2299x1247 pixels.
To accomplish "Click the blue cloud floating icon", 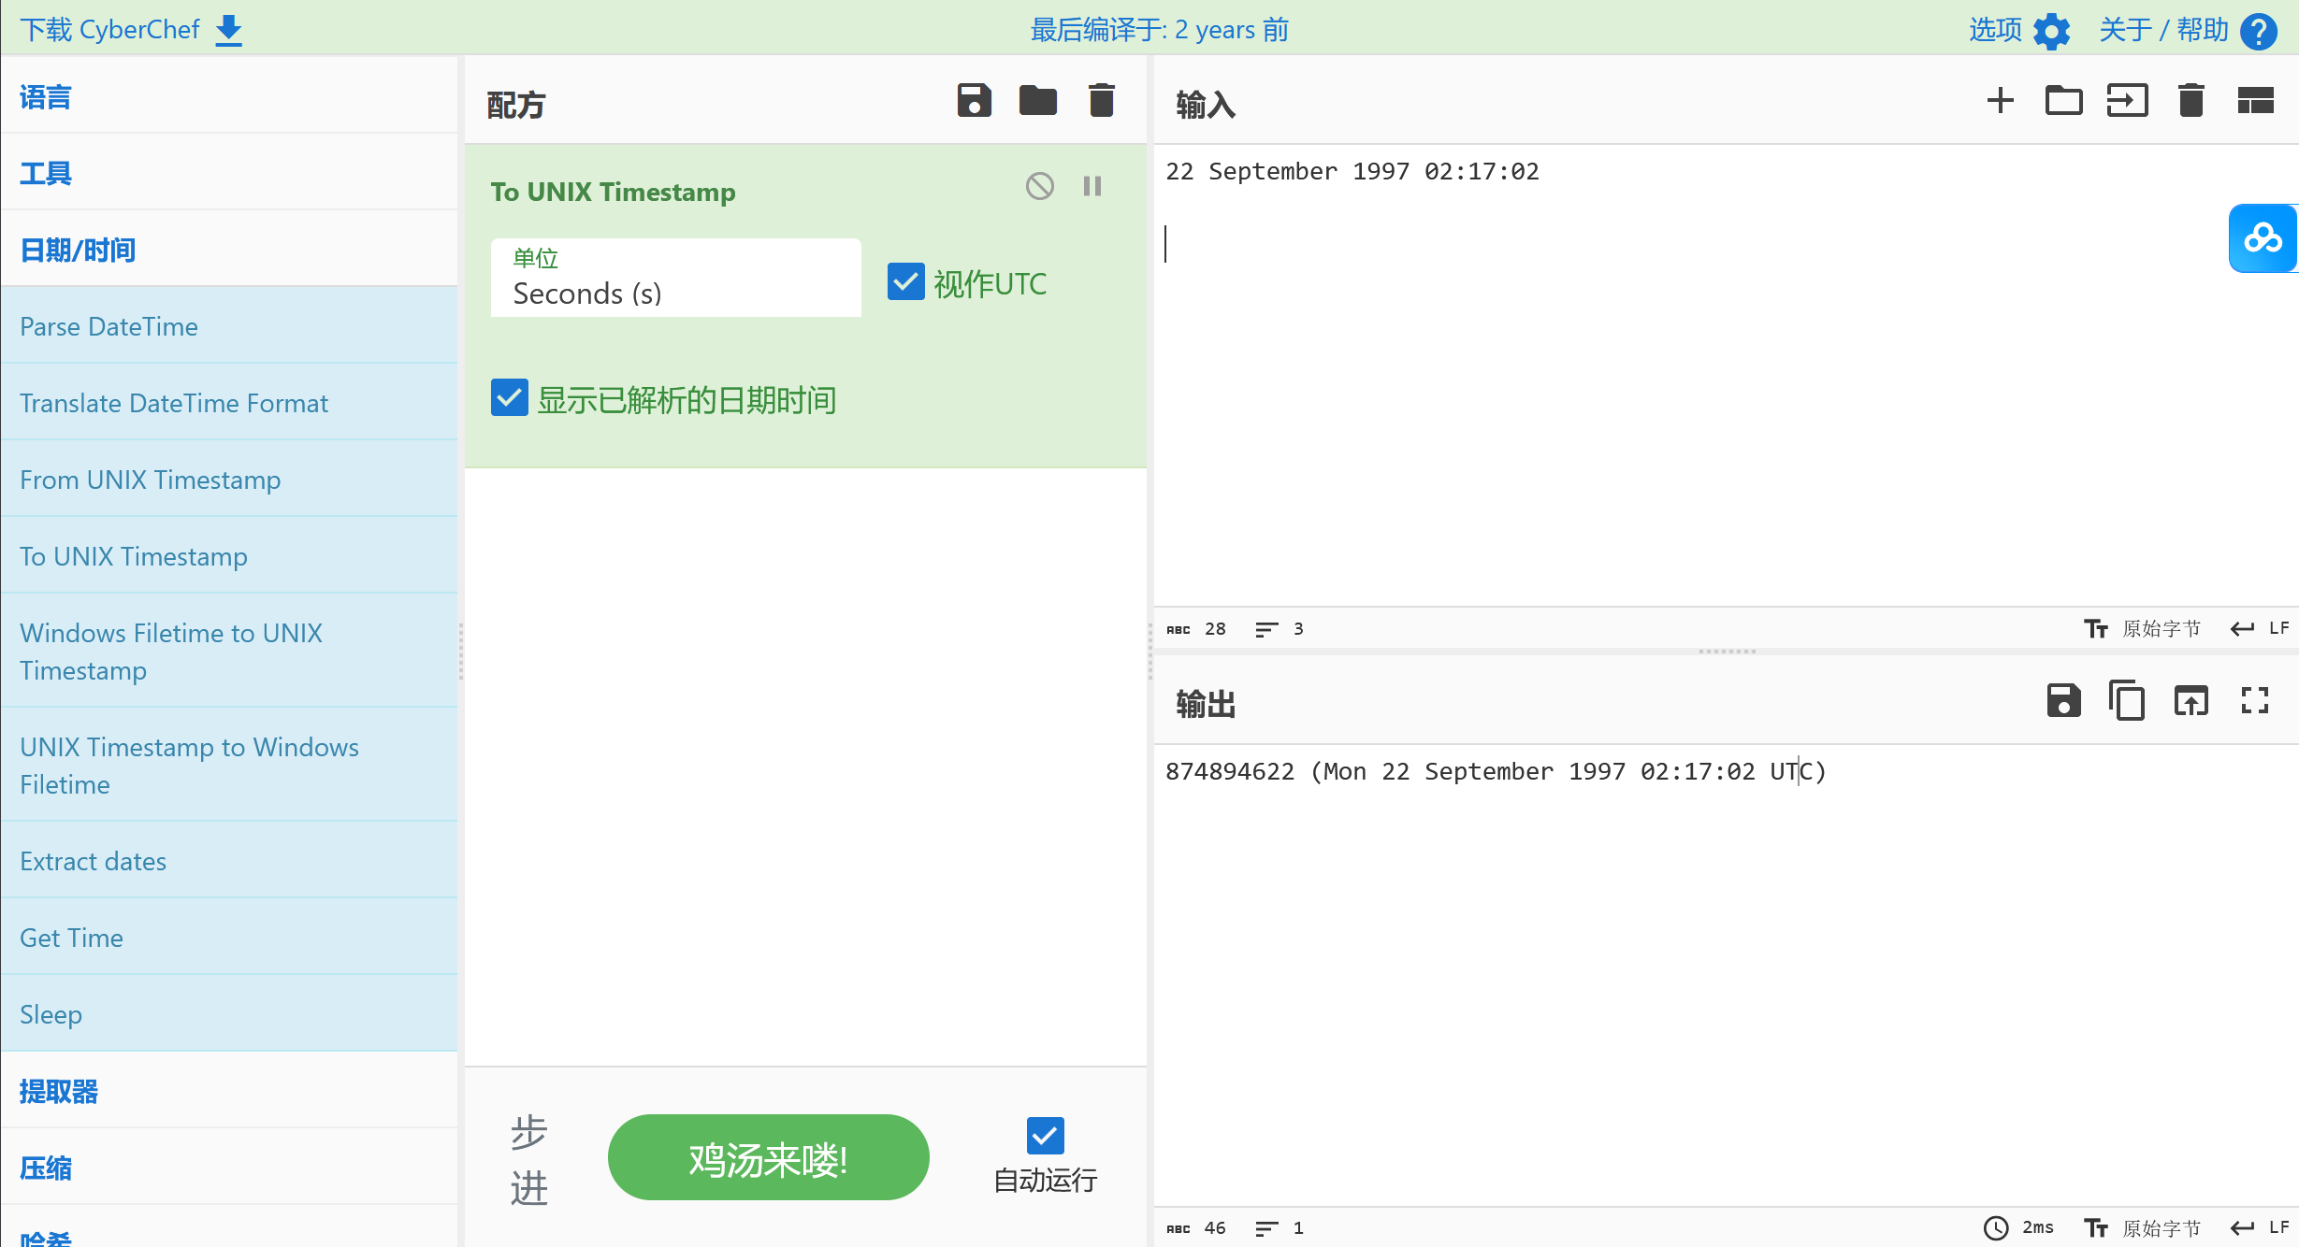I will [2263, 238].
